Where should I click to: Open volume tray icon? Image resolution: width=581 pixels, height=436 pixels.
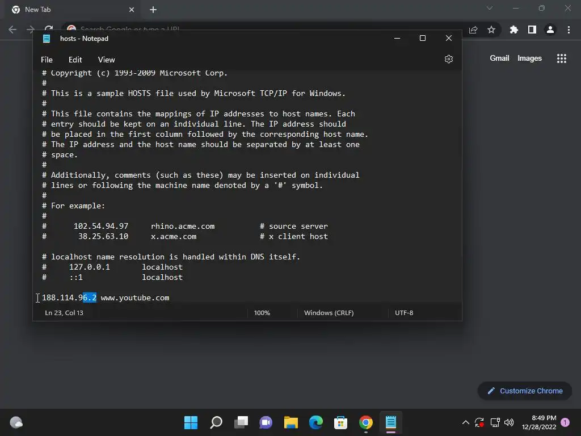pyautogui.click(x=509, y=422)
